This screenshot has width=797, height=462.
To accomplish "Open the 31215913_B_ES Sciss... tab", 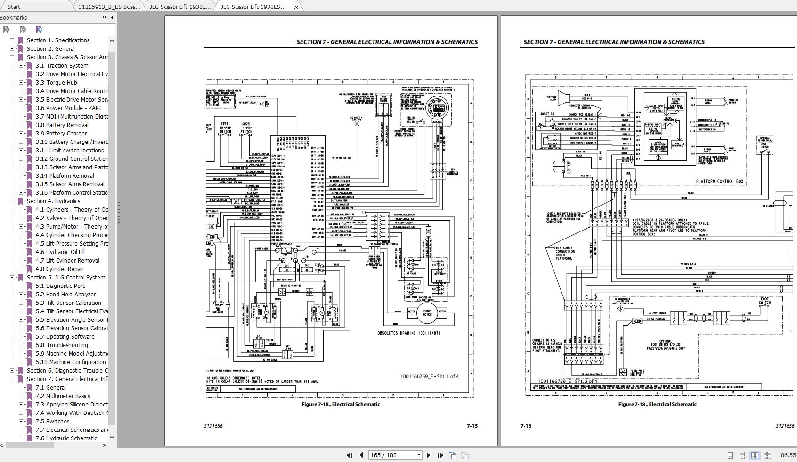I will coord(109,7).
